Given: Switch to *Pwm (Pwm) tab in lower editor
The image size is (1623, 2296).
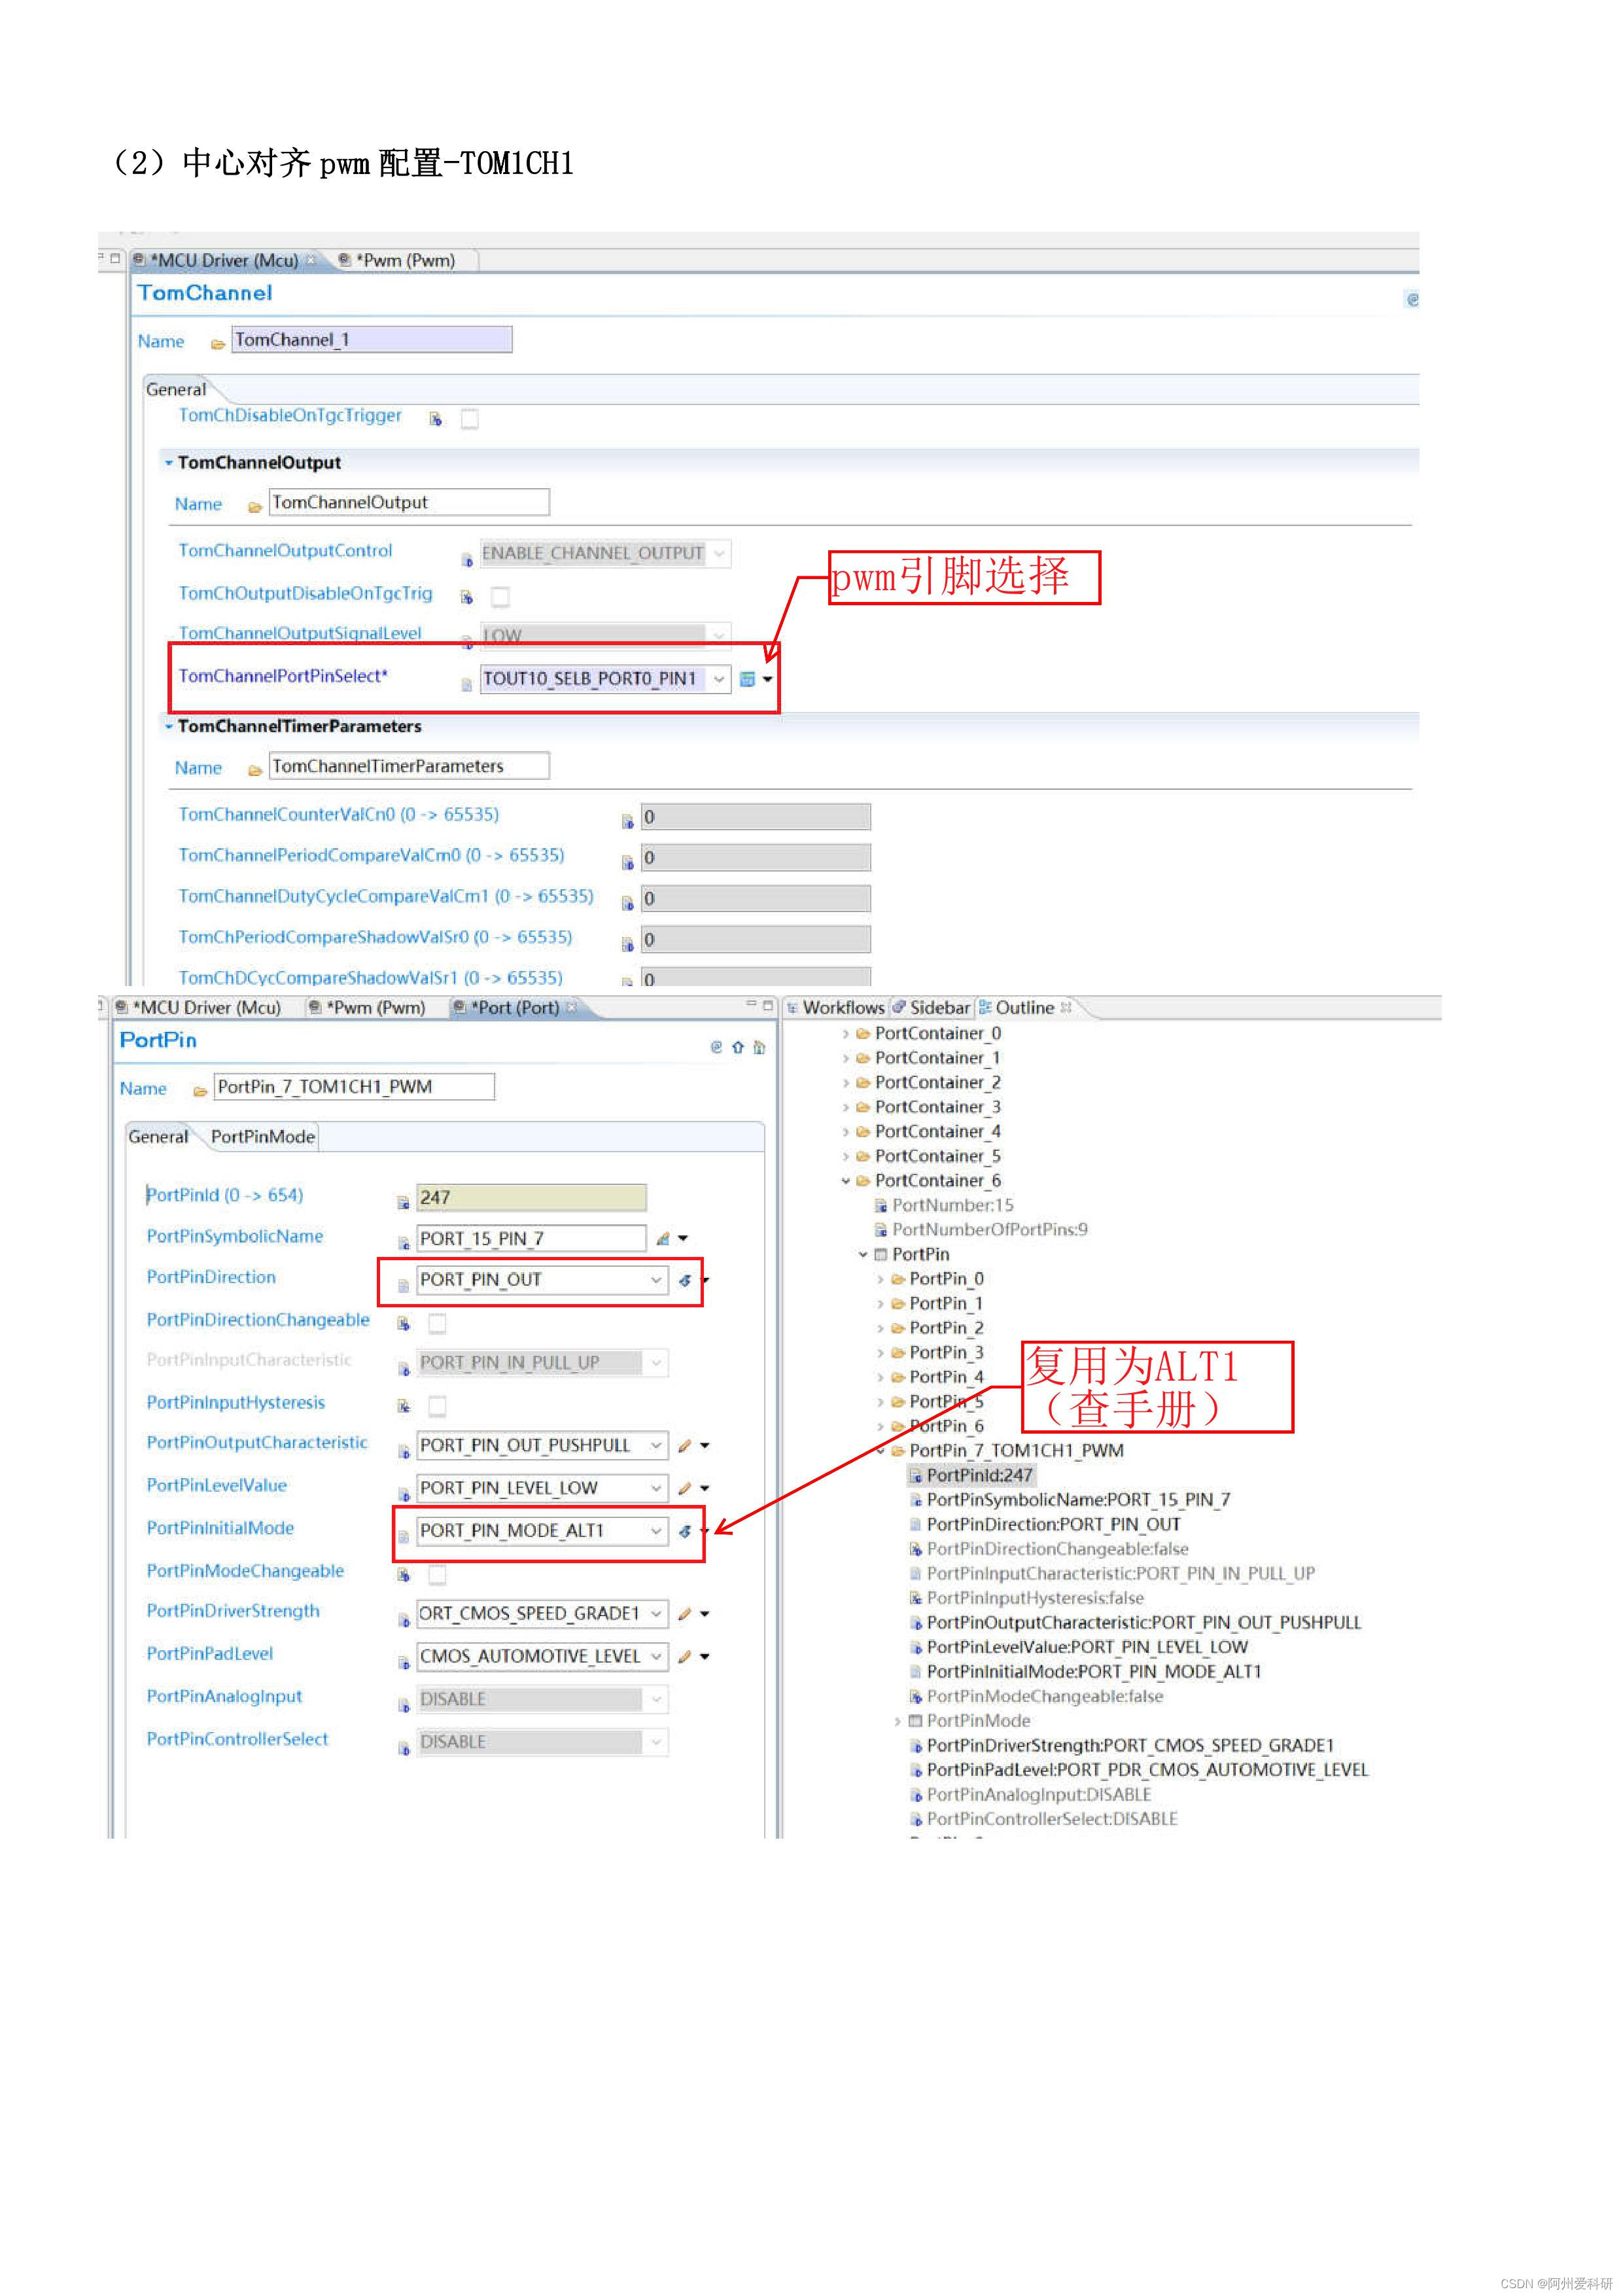Looking at the screenshot, I should point(368,1008).
